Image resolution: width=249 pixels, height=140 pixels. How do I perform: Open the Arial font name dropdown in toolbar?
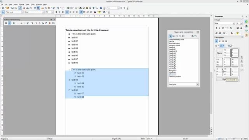click(43, 12)
